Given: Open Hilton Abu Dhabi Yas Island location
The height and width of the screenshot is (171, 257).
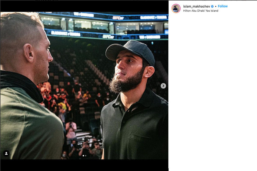Looking at the screenshot, I should coord(201,11).
